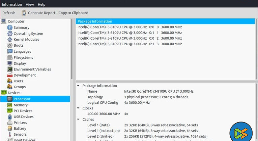Open the View menu
The width and height of the screenshot is (258, 141).
[x=30, y=4]
